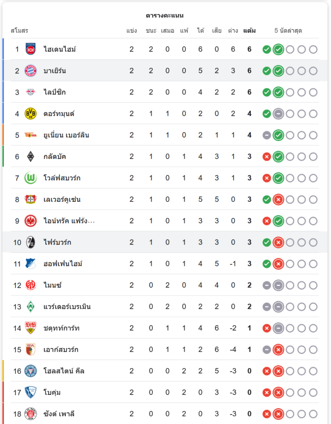Screen dimensions: 331x424
Task: Click the ตารางคะแนน table heading
Action: pos(165,16)
